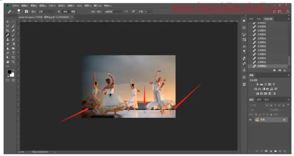Toggle visibility of the 背景 layer
Image resolution: width=294 pixels, height=156 pixels.
(250, 120)
